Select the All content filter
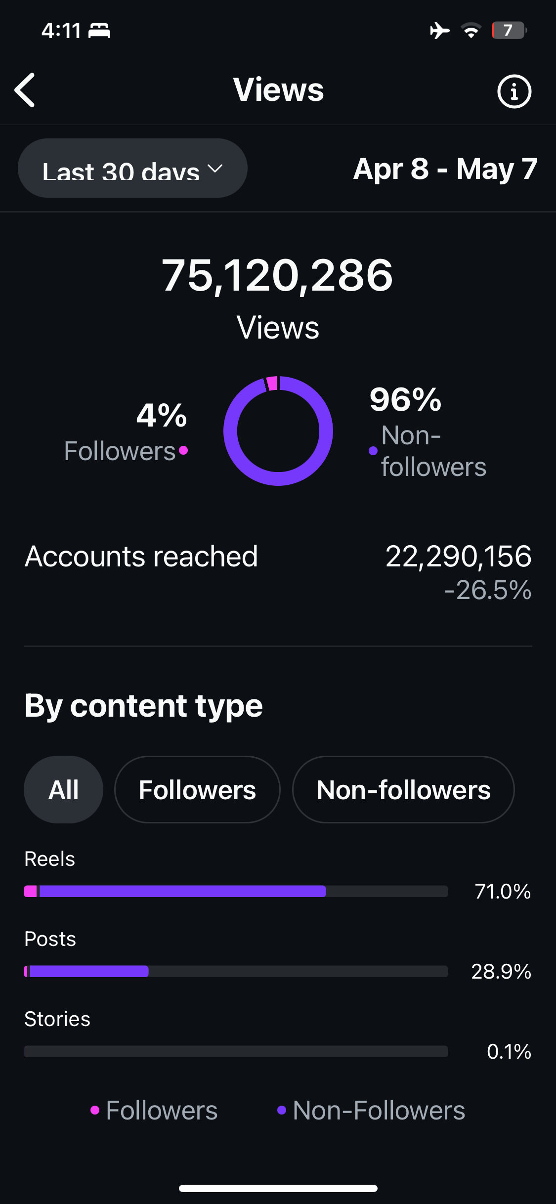556x1204 pixels. (63, 789)
